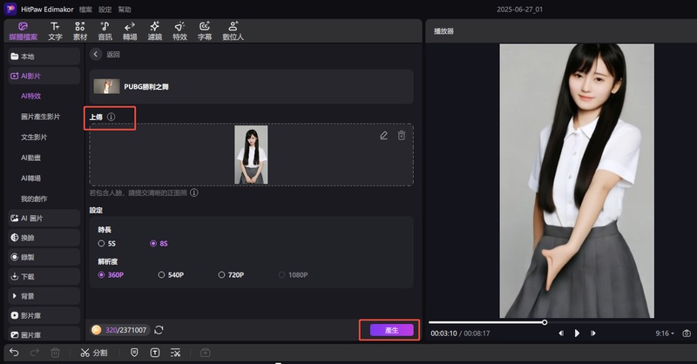
Task: Click the subtitle-cut icon in timeline toolbar
Action: (x=176, y=353)
